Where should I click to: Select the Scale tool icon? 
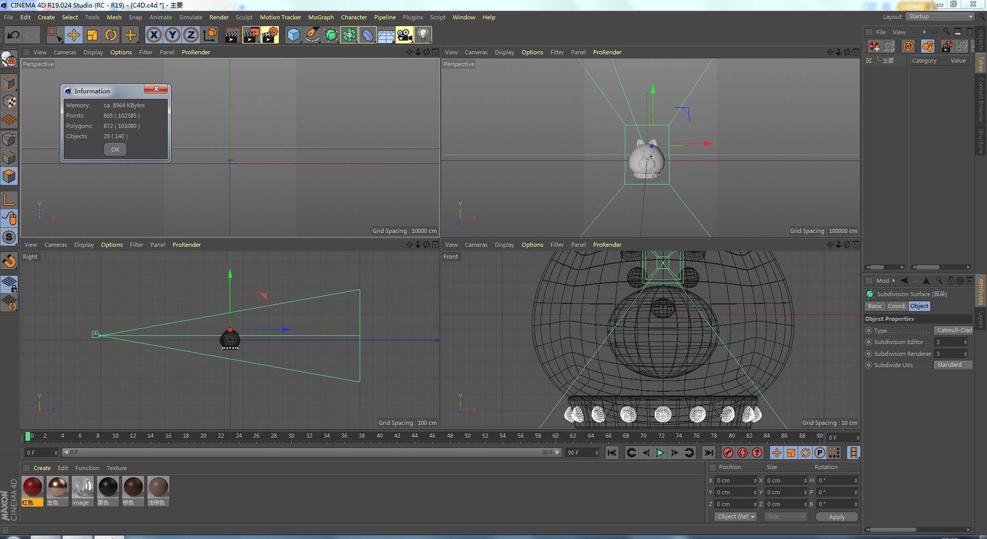[x=92, y=35]
